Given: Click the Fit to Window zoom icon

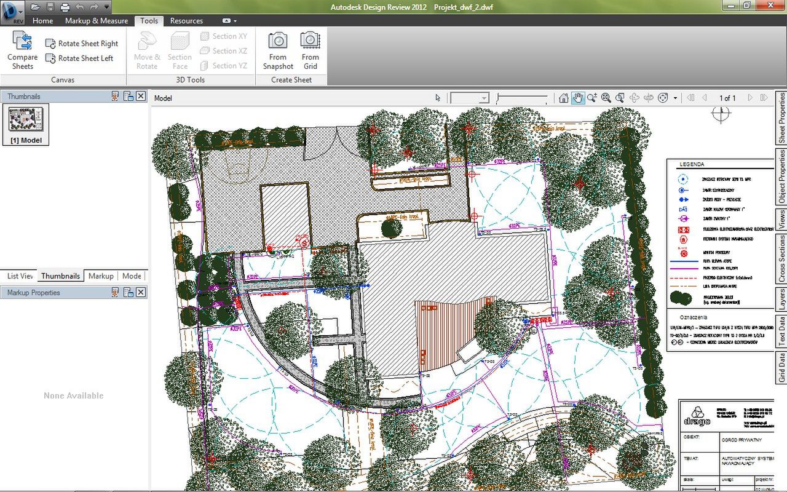Looking at the screenshot, I should tap(606, 98).
